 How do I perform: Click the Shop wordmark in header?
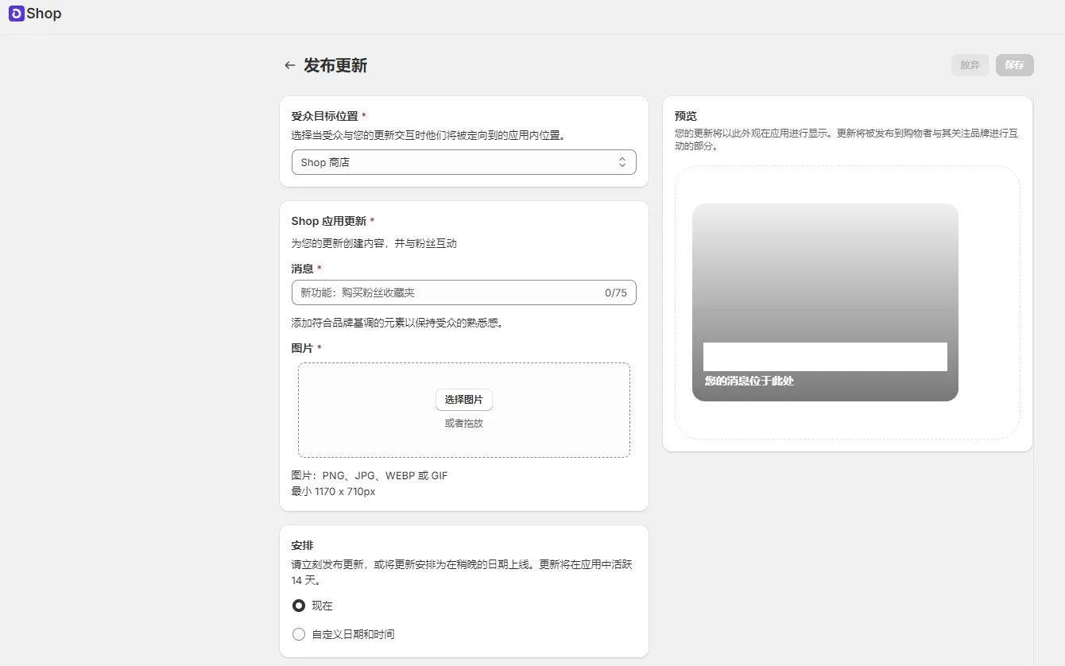(x=44, y=14)
